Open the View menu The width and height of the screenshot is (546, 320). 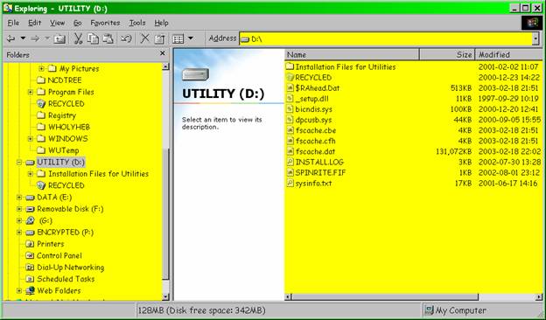click(57, 23)
